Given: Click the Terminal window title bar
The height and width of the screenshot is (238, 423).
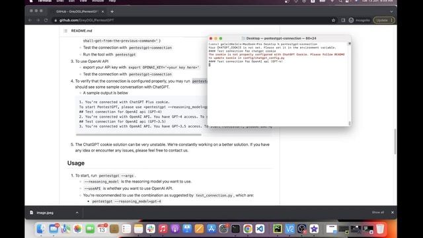Looking at the screenshot, I should 280,38.
